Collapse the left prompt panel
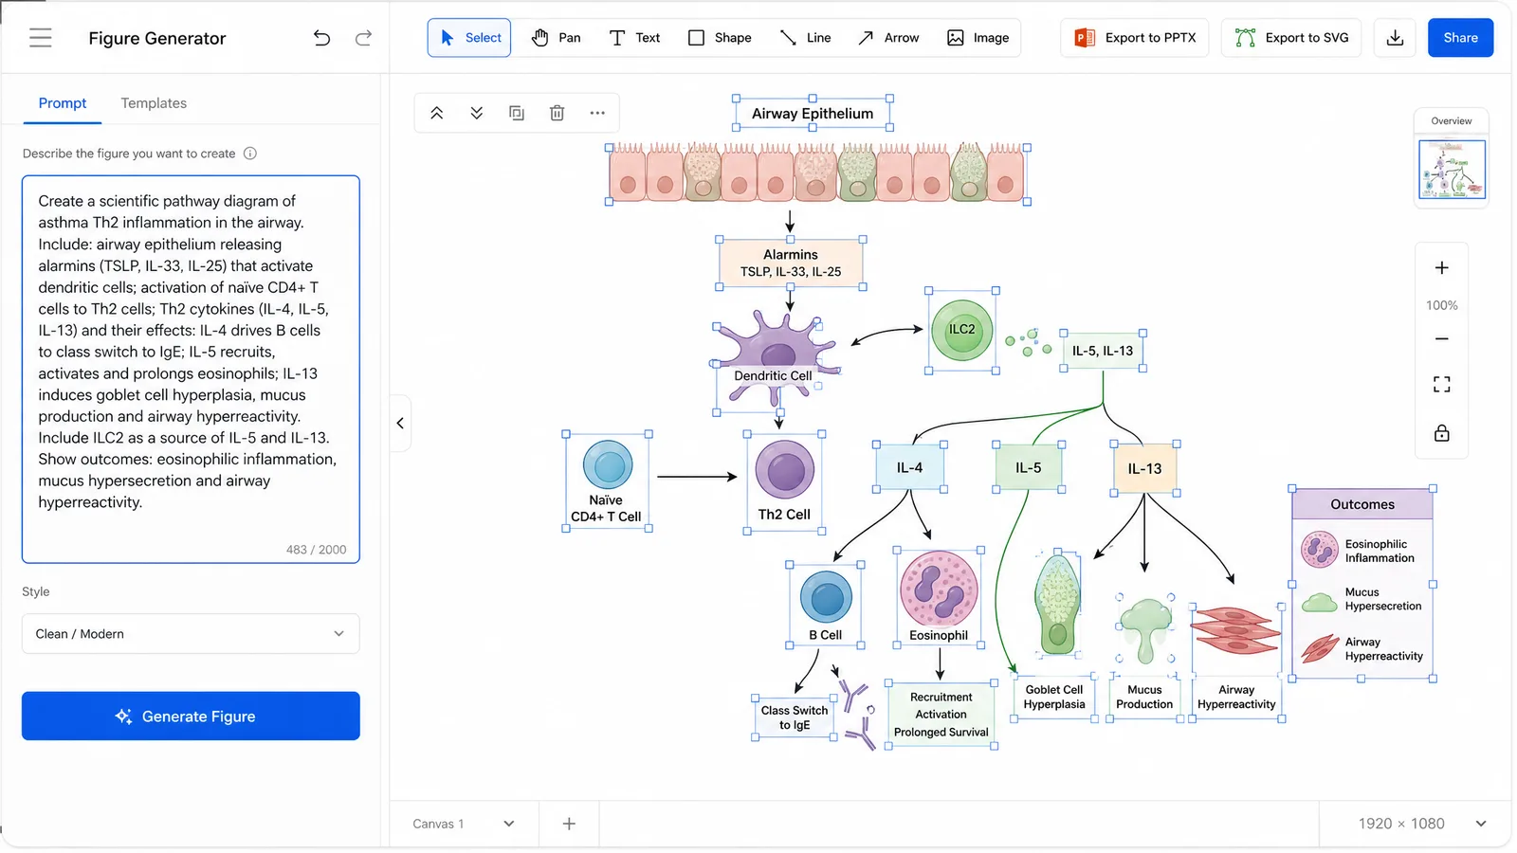The image size is (1517, 853). coord(400,423)
